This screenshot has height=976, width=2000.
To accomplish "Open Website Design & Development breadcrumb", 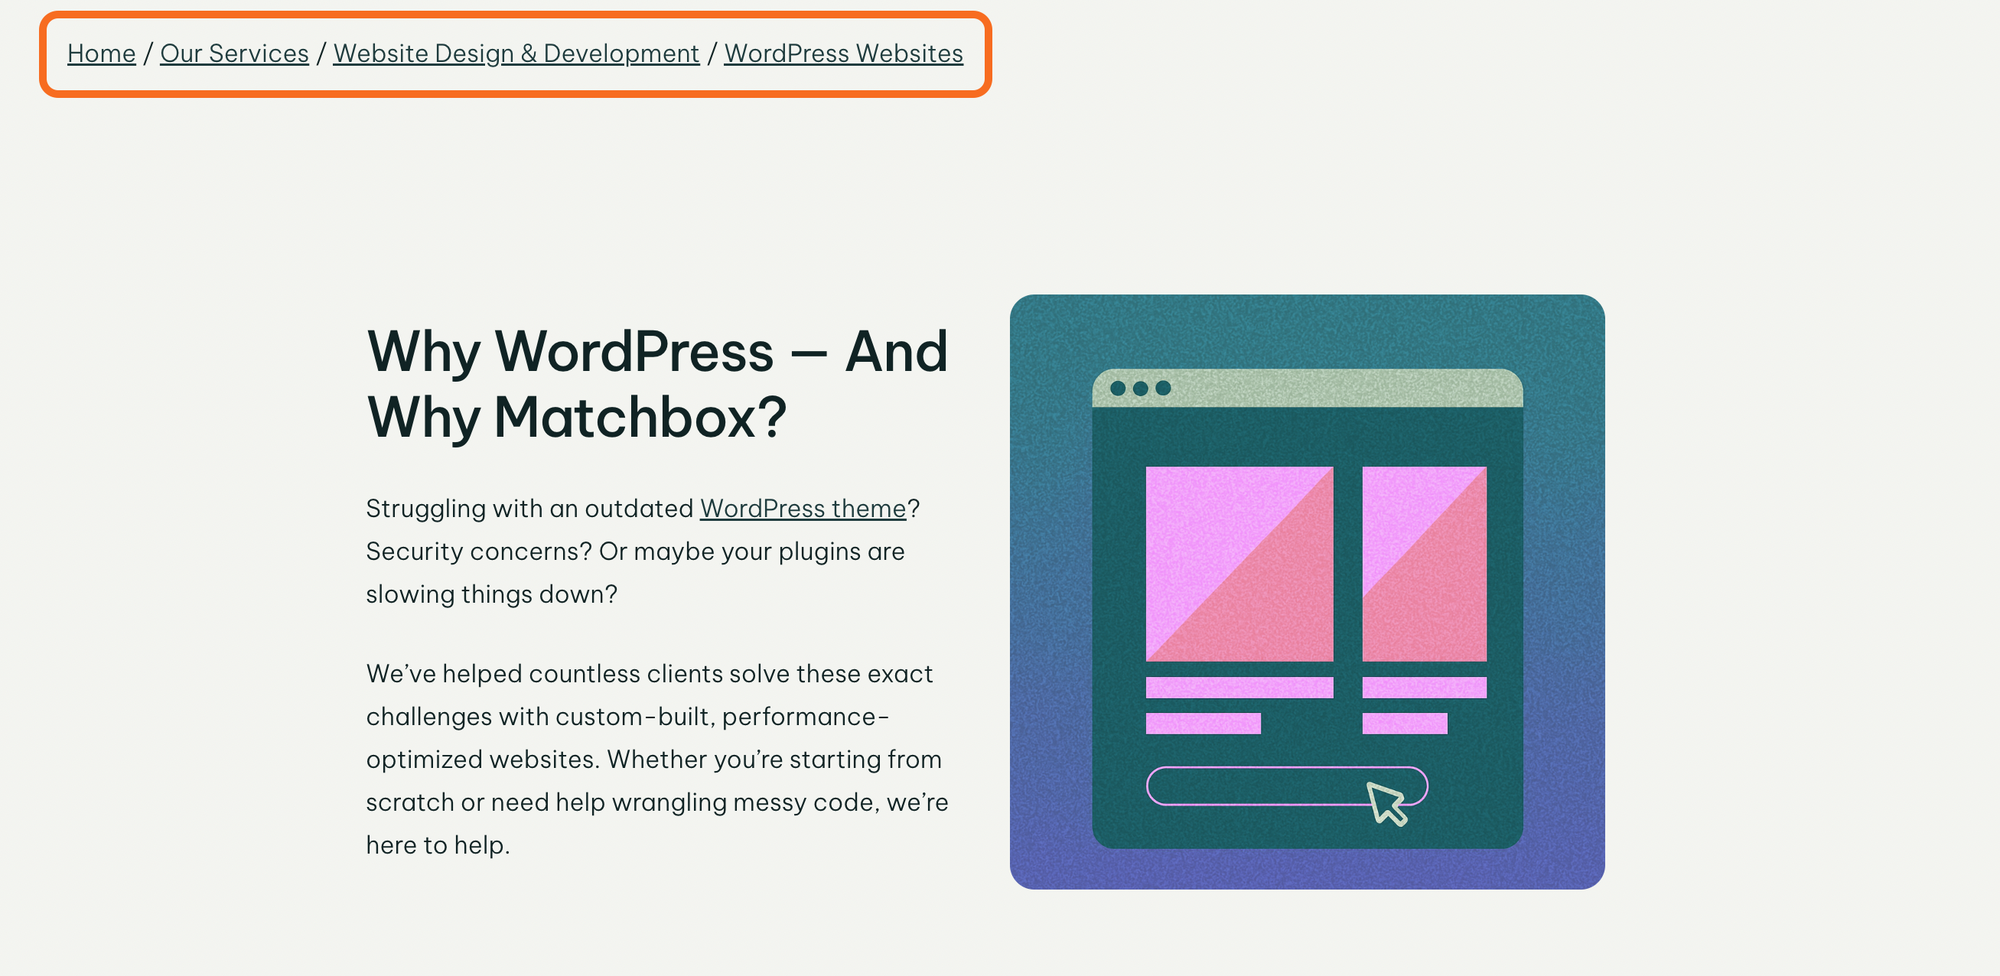I will coord(516,54).
